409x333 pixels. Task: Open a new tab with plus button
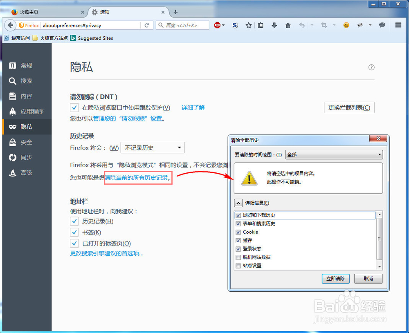pyautogui.click(x=175, y=12)
